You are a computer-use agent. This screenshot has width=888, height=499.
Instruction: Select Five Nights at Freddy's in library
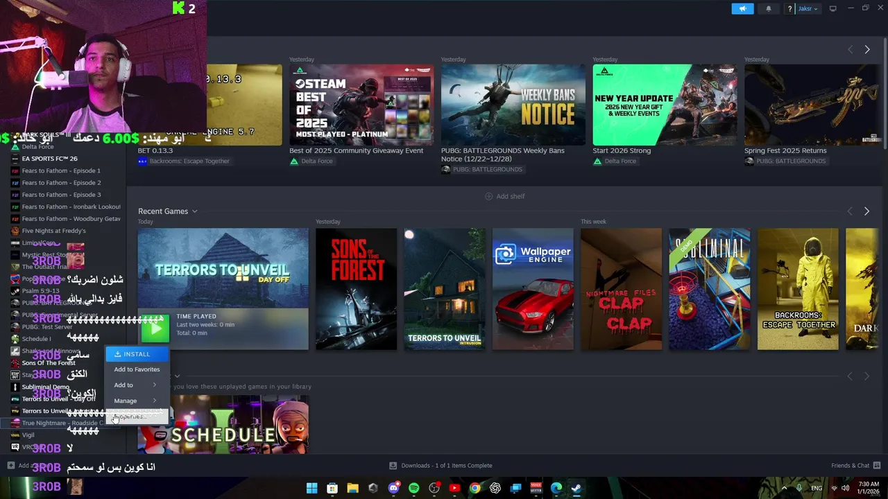[53, 231]
